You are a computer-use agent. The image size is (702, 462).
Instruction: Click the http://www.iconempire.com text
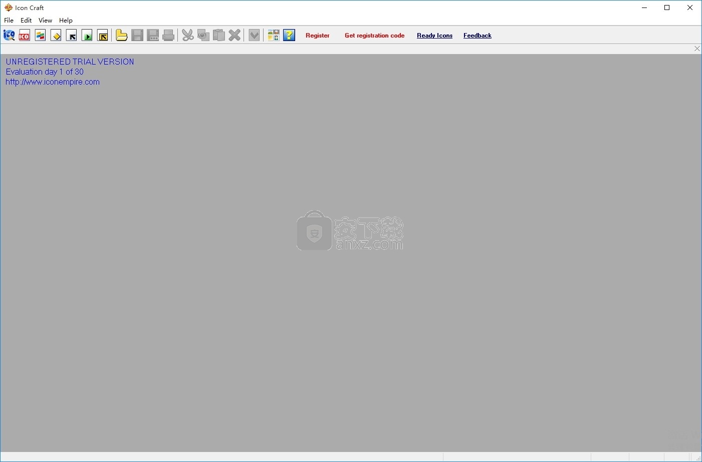coord(53,82)
